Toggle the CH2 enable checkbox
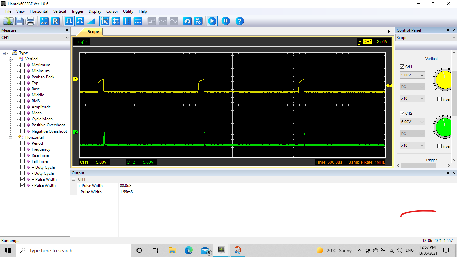The width and height of the screenshot is (457, 257). tap(402, 113)
